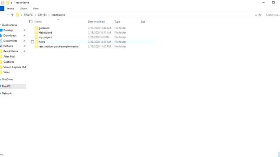This screenshot has width=280, height=157.
Task: Sort by Size column header
Action: (x=143, y=22)
